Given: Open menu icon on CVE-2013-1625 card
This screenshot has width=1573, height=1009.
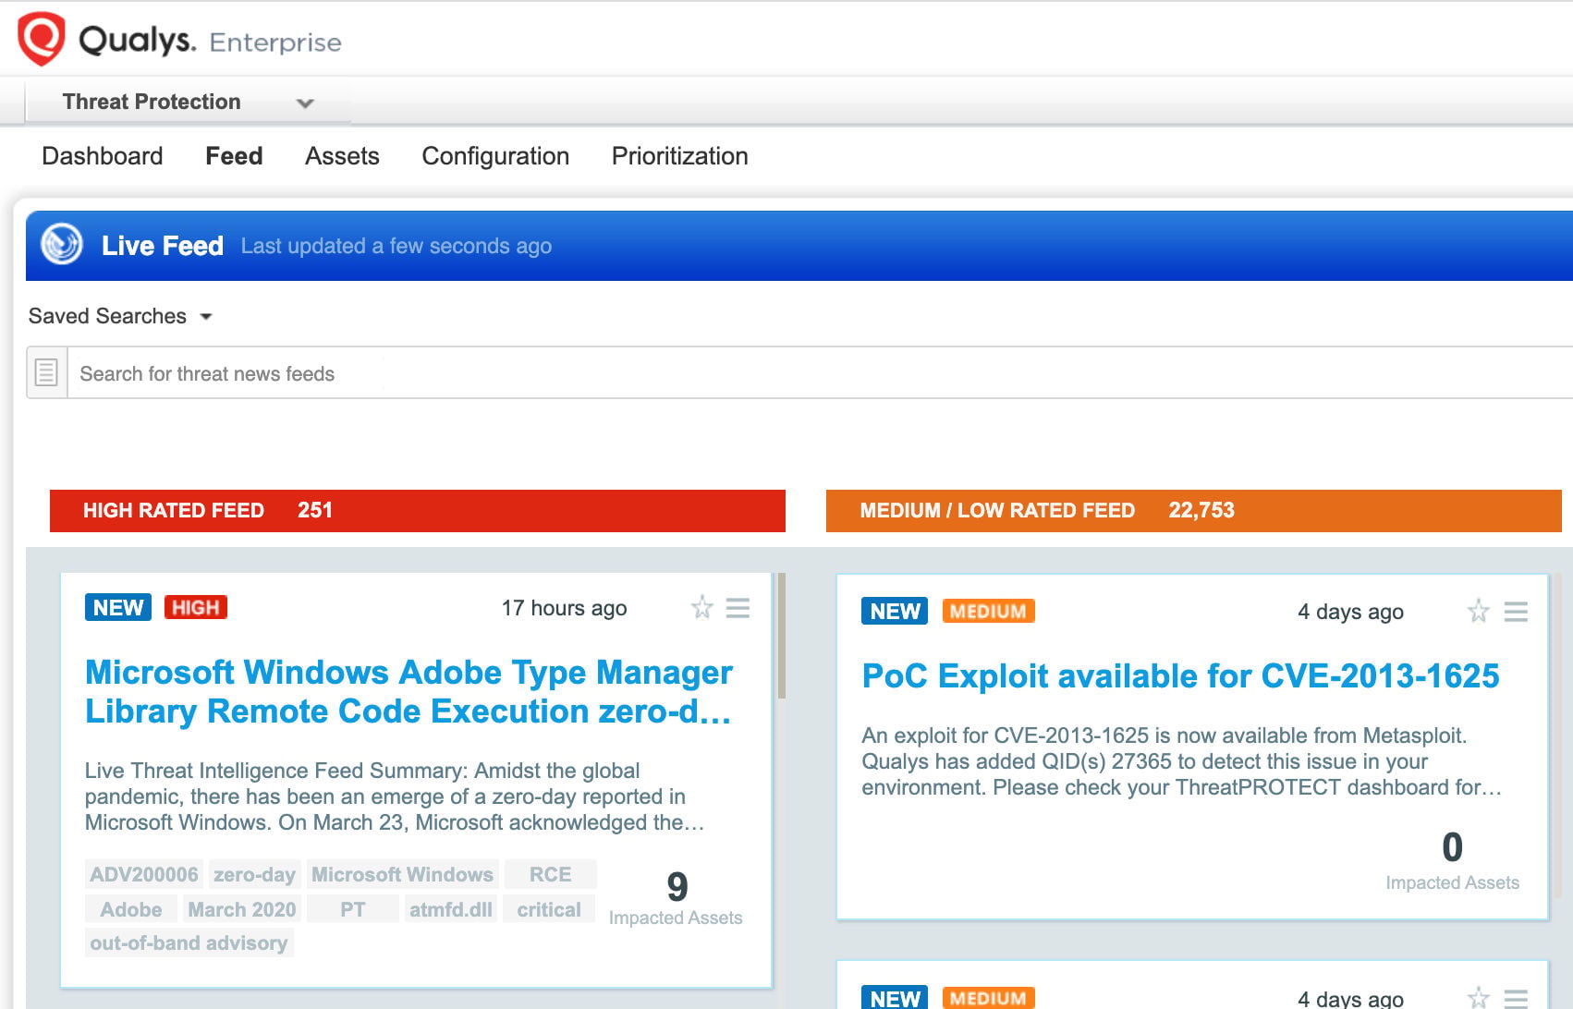Looking at the screenshot, I should (x=1516, y=611).
